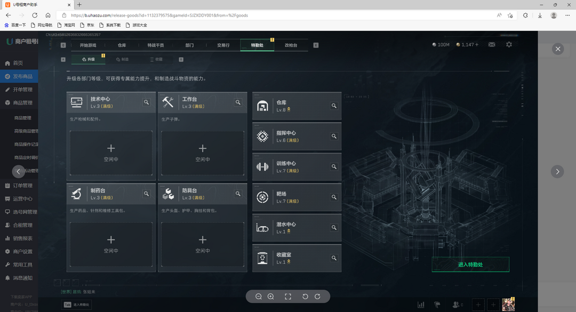Add this page to favorites
Image resolution: width=576 pixels, height=312 pixels.
pyautogui.click(x=510, y=15)
